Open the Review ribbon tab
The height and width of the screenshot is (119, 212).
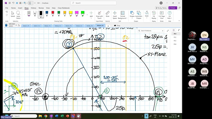[41, 8]
